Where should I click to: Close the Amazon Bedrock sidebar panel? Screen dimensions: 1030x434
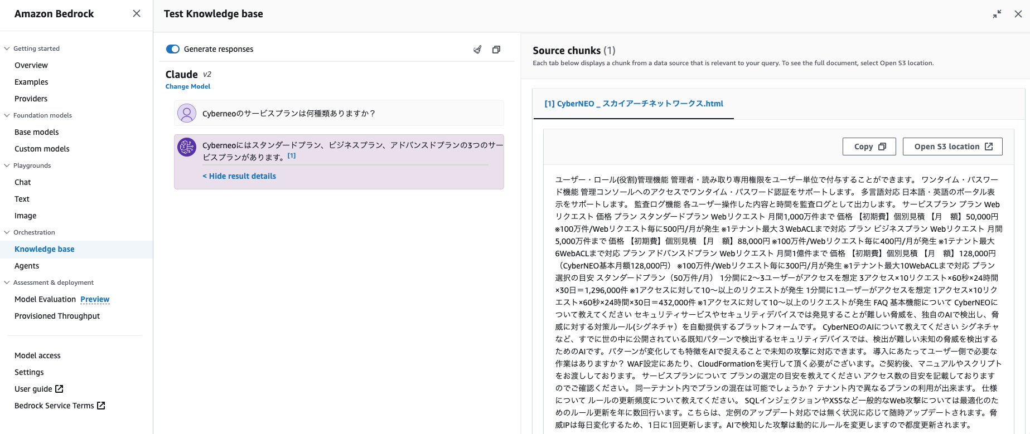click(x=137, y=13)
